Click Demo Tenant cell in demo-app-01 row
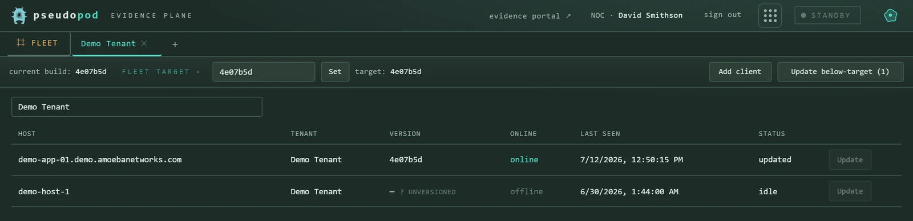Image resolution: width=913 pixels, height=221 pixels. (316, 159)
